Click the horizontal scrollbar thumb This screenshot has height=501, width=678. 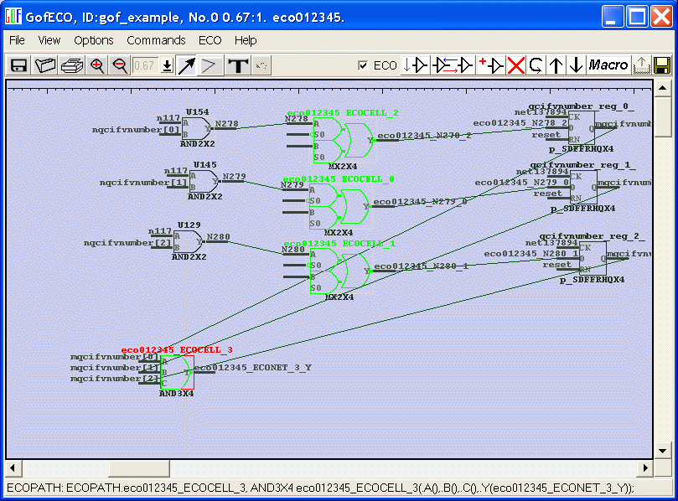coord(138,467)
